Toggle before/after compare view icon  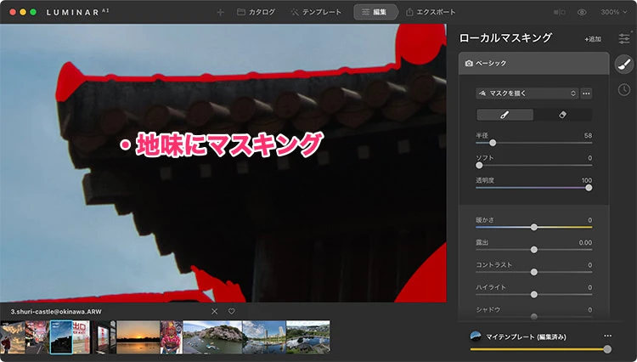pyautogui.click(x=559, y=13)
